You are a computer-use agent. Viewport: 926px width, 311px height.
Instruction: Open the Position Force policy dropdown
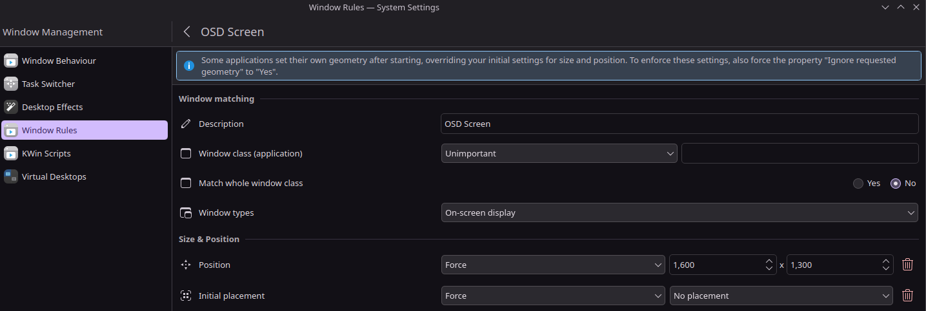tap(552, 265)
